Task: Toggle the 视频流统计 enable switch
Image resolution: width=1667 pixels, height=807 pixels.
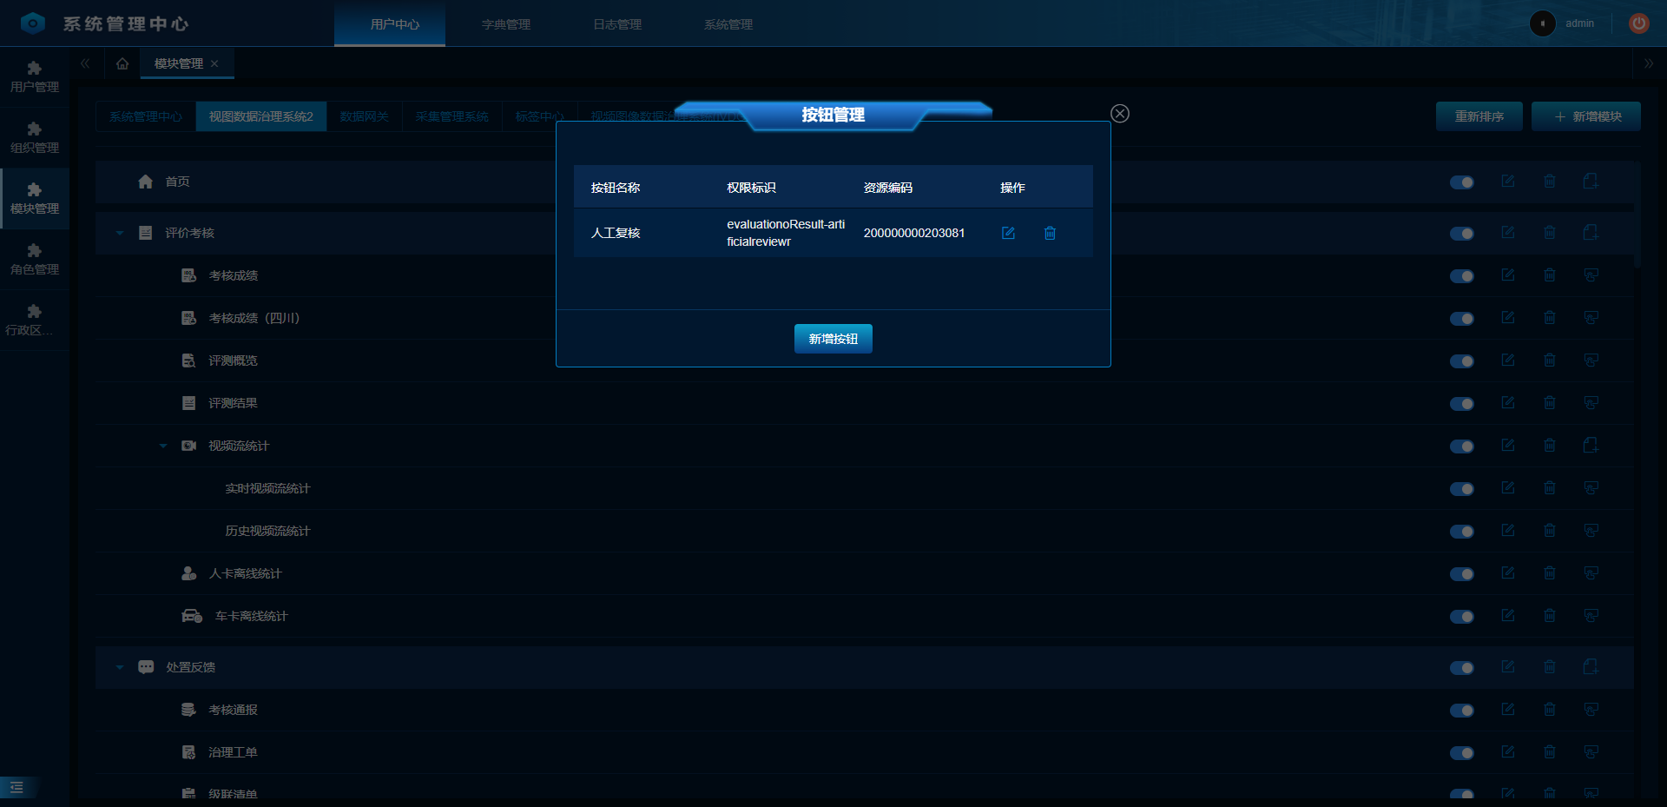Action: [x=1462, y=446]
